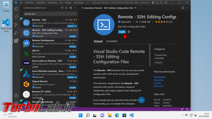Open the Selezione menu
The width and height of the screenshot is (212, 119).
pyautogui.click(x=40, y=3)
